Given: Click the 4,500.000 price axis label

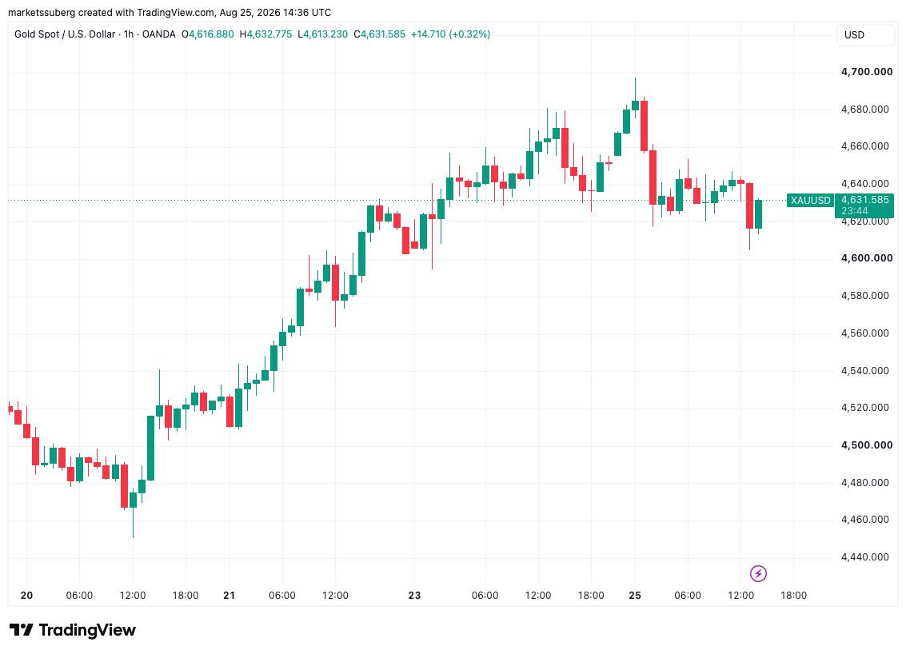Looking at the screenshot, I should [x=867, y=445].
